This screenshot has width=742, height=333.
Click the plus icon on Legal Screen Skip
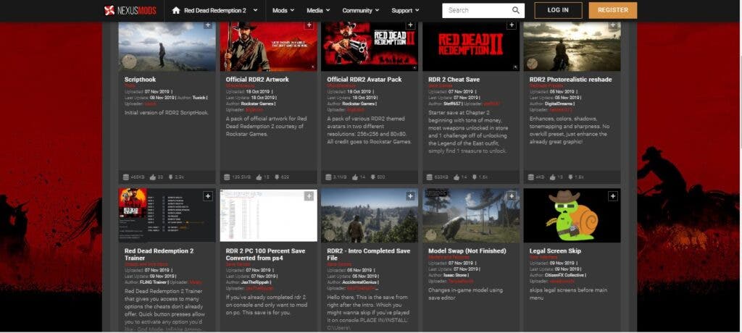613,196
